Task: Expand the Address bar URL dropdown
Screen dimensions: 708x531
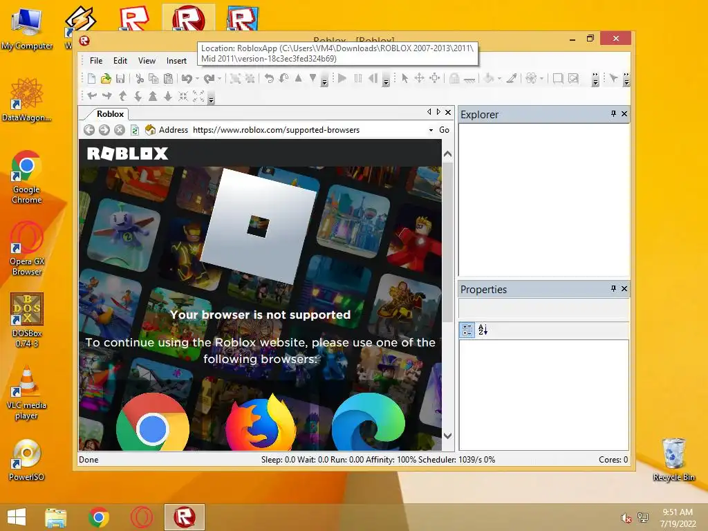Action: (431, 130)
